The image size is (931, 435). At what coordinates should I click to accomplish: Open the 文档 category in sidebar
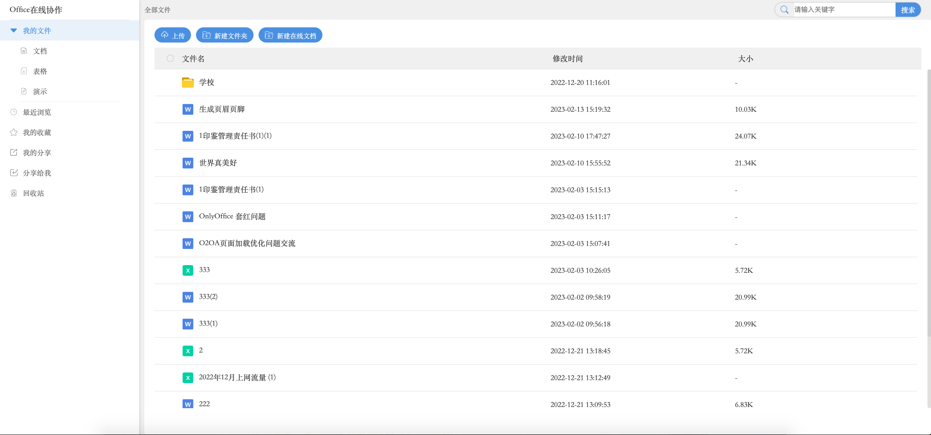[40, 51]
